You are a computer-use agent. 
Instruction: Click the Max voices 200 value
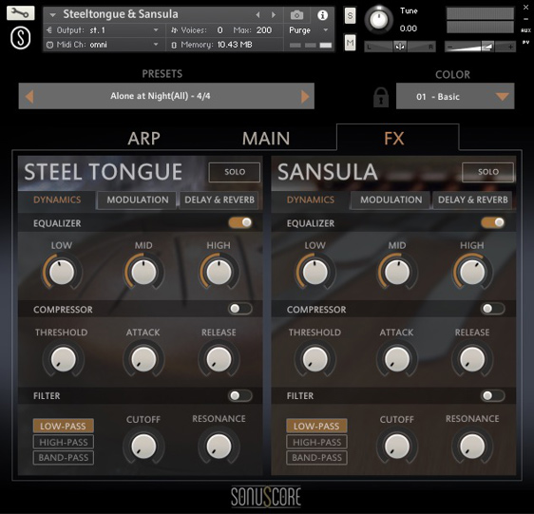click(264, 30)
